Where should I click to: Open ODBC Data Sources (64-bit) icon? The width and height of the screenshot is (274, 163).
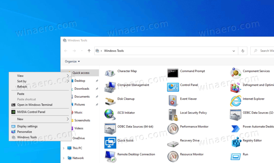pos(110,129)
